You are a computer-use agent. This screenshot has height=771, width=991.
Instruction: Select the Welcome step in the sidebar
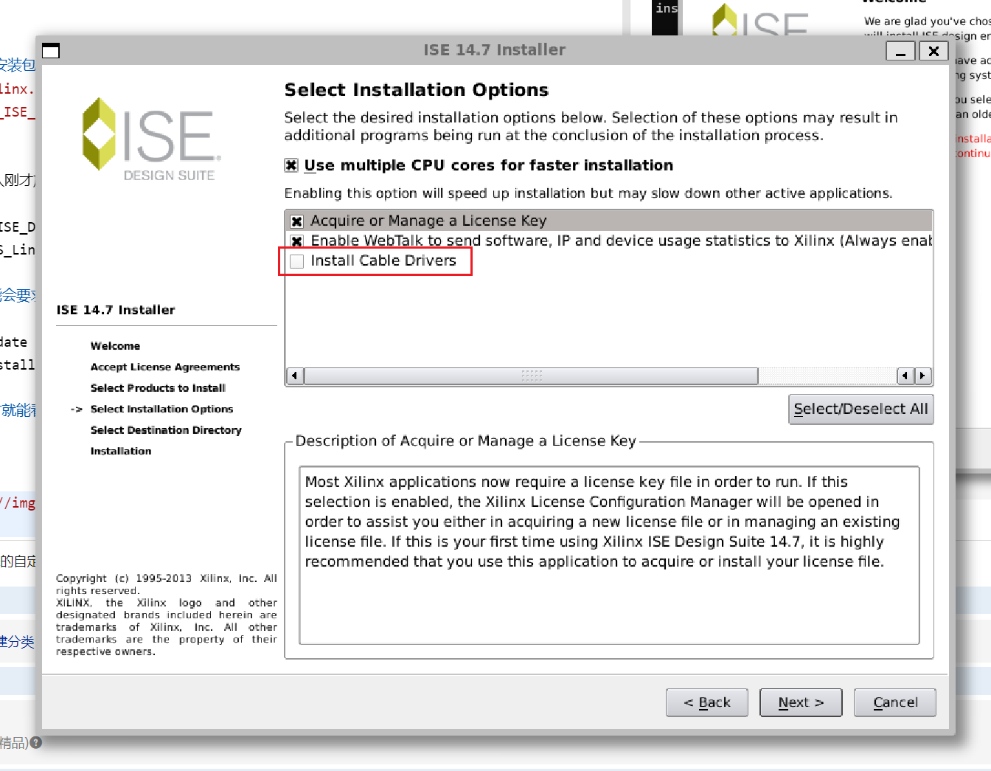tap(115, 346)
